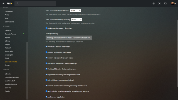178x100 pixels.
Task: Toggle Upgrade media analysis during maintenance
Action: click(46, 74)
